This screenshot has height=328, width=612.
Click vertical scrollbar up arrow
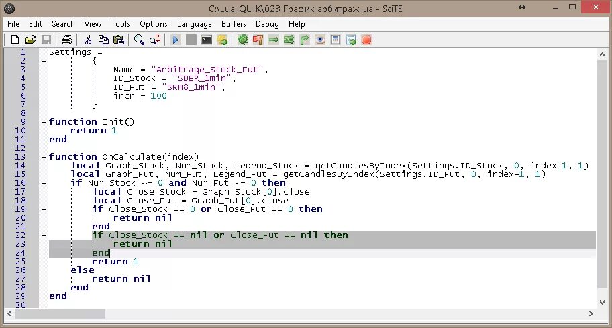(602, 55)
